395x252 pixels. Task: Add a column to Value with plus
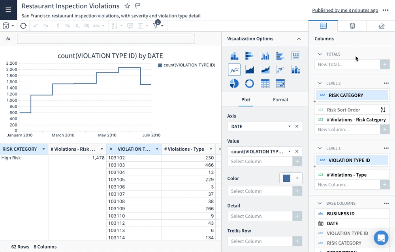point(297,161)
